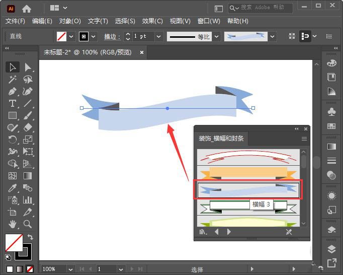Select the Rotate tool
Screen dimensions: 343x275
pyautogui.click(x=13, y=140)
